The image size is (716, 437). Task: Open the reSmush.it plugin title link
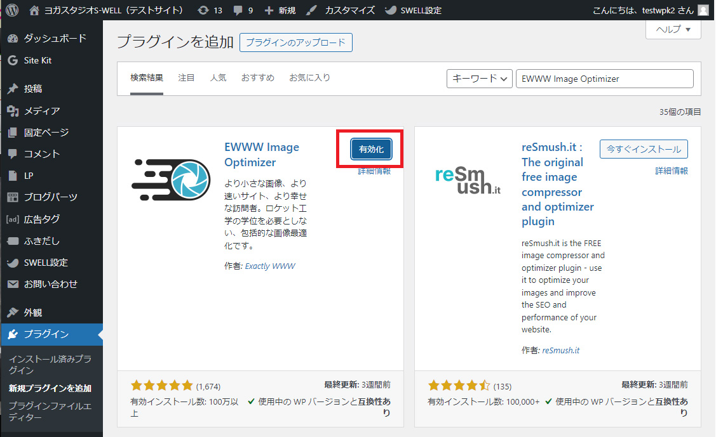coord(558,184)
